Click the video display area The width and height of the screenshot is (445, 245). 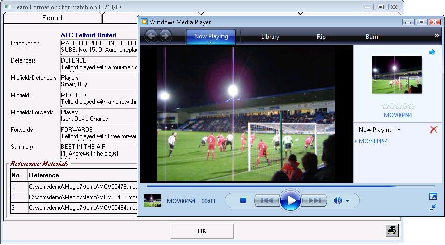tap(246, 114)
